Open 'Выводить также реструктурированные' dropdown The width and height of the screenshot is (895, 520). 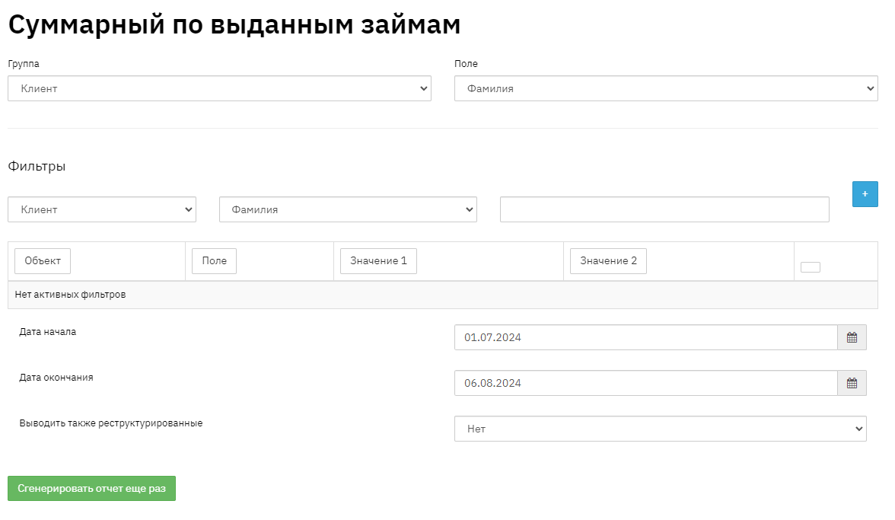[660, 429]
